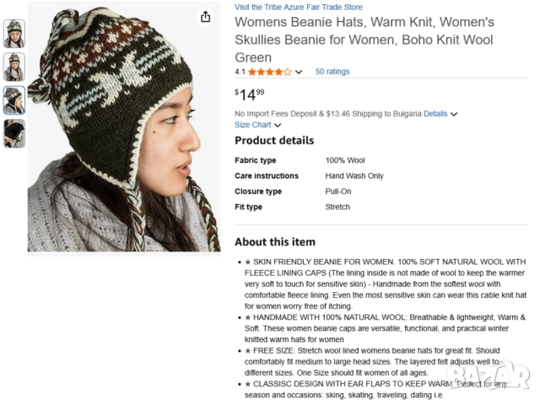Select the highlighted third side-view thumbnail
Screen dimensions: 540x400
14,100
